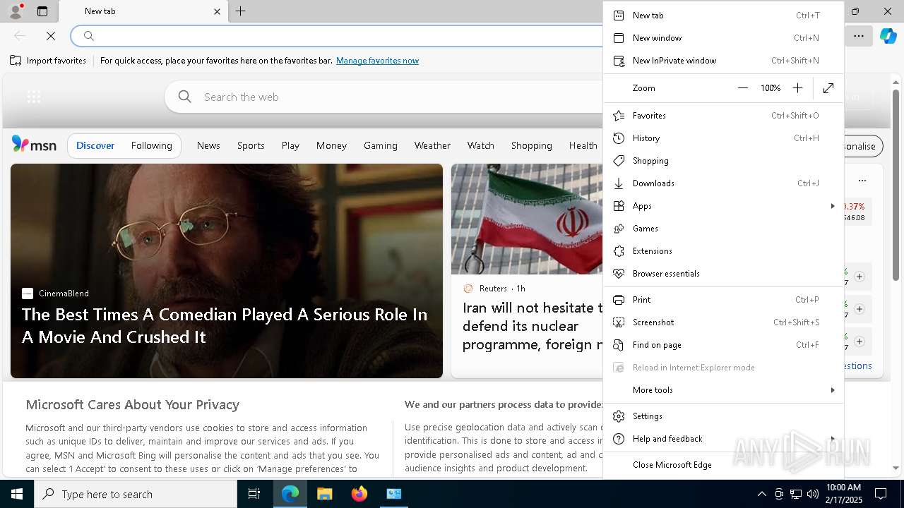Click the MSN logo
The image size is (904, 508).
(x=34, y=145)
